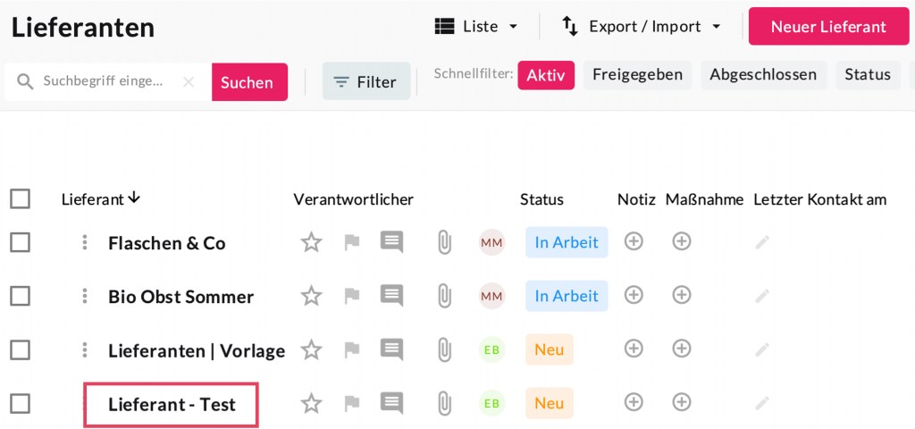Screen dimensions: 915x429
Task: Open the Liste view dropdown
Action: coord(476,27)
